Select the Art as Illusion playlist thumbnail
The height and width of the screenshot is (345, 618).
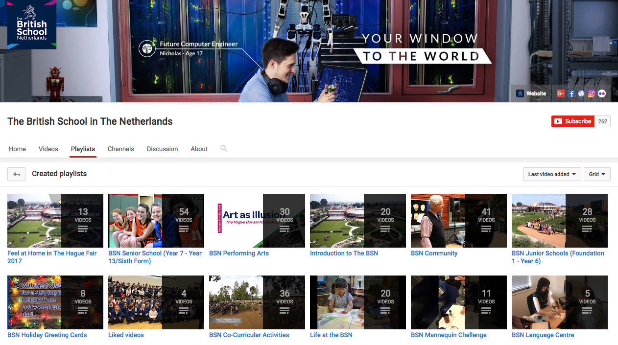click(x=257, y=221)
